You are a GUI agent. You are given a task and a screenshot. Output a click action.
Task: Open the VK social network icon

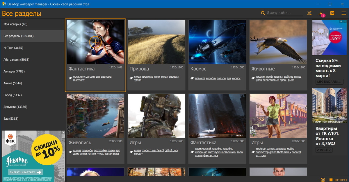(332, 13)
